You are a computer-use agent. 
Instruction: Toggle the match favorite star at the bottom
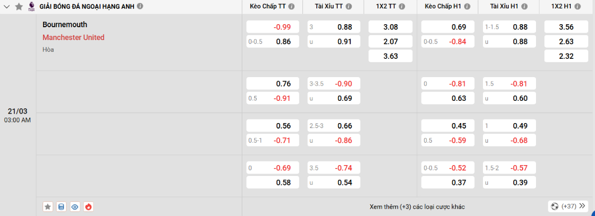pos(48,207)
